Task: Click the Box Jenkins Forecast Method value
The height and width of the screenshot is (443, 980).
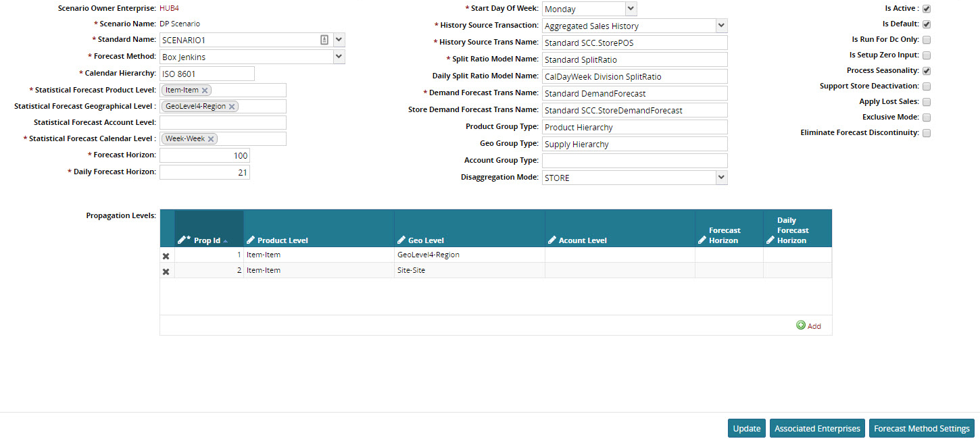Action: [246, 57]
